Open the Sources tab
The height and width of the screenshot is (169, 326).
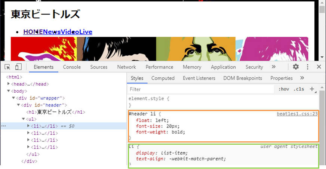tap(99, 67)
